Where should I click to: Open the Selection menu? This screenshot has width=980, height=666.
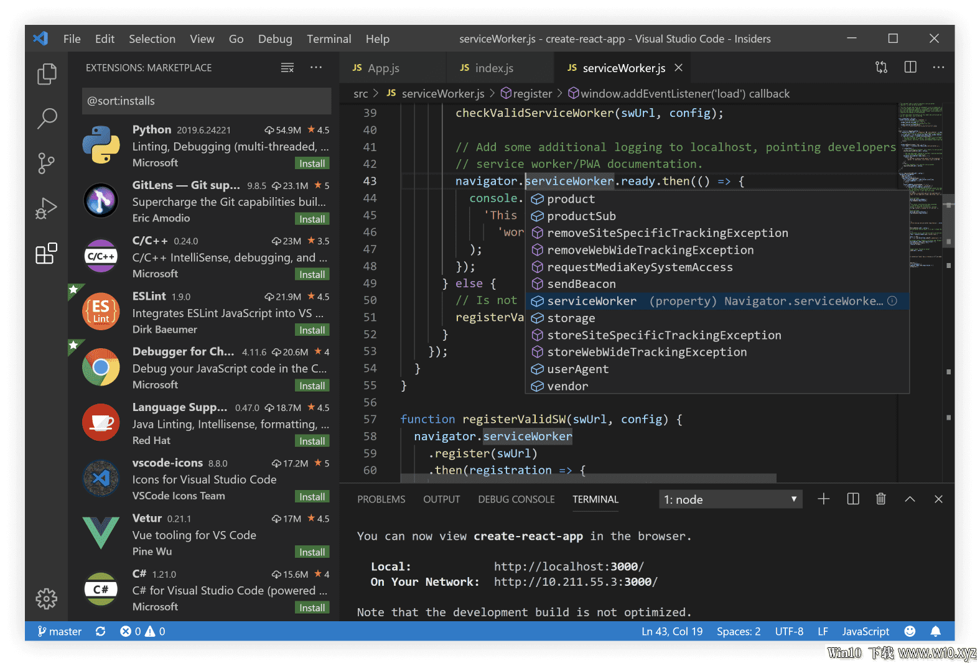(152, 39)
